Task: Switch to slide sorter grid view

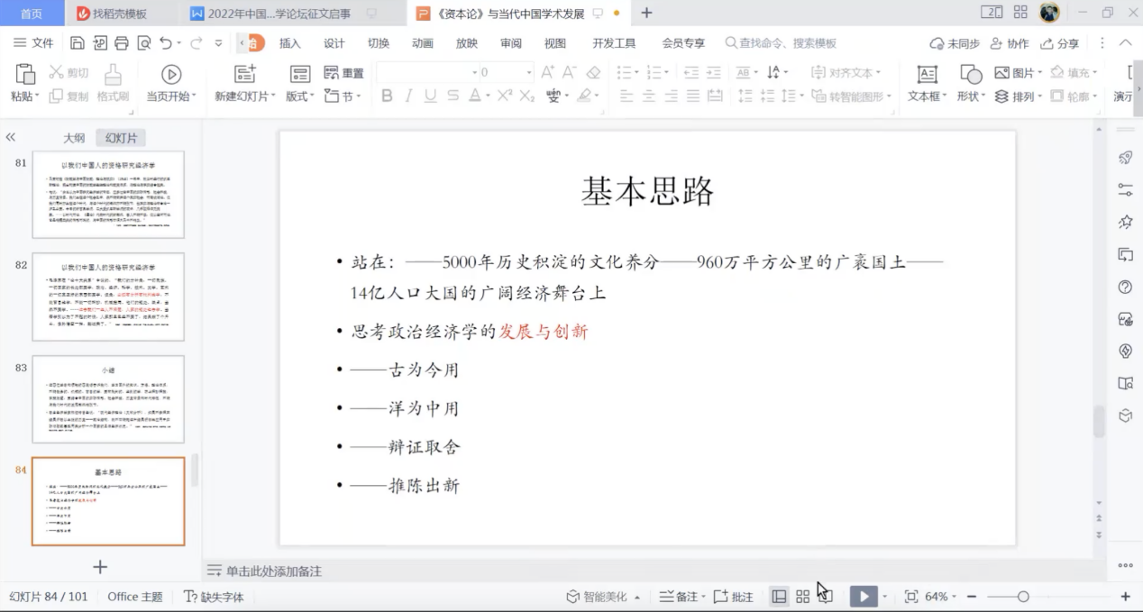Action: 802,597
